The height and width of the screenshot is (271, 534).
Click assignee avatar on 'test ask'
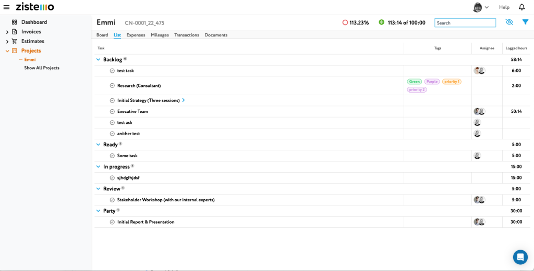coord(478,123)
